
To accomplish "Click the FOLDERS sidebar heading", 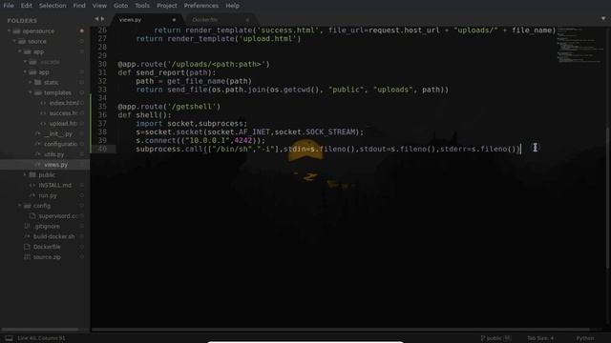I will click(22, 21).
